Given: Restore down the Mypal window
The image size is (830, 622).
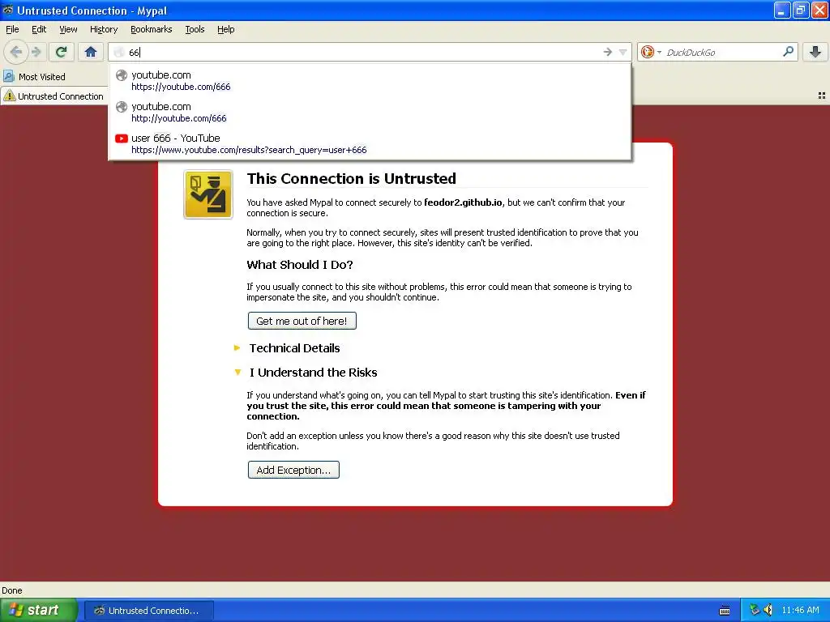Looking at the screenshot, I should [800, 10].
